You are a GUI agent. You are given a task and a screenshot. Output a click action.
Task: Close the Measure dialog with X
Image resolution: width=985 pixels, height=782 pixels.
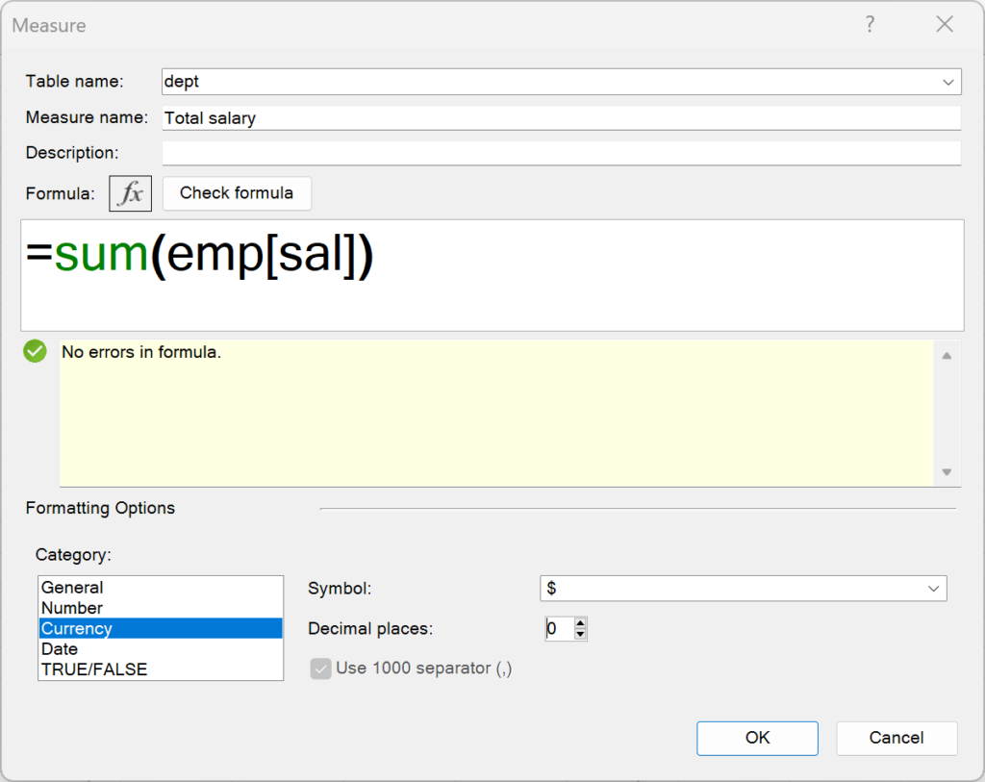[x=945, y=25]
